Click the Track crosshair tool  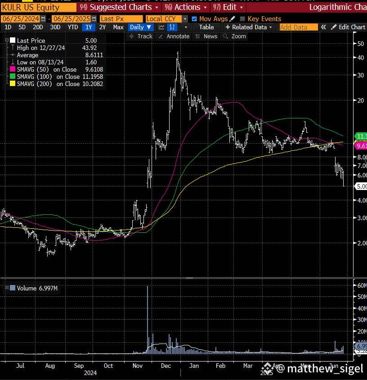[141, 36]
